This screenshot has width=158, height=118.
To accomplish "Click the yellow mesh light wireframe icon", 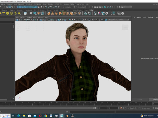I will [12, 13].
